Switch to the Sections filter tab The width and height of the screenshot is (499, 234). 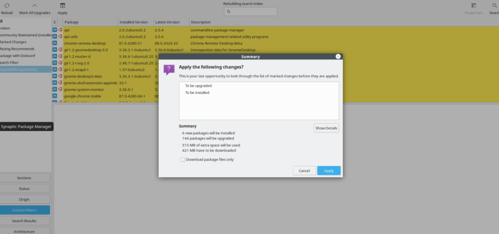(24, 178)
